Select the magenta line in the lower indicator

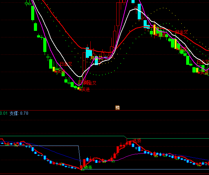138,154
